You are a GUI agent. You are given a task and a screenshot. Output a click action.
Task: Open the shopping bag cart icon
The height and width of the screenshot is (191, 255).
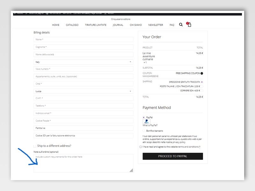point(189,25)
